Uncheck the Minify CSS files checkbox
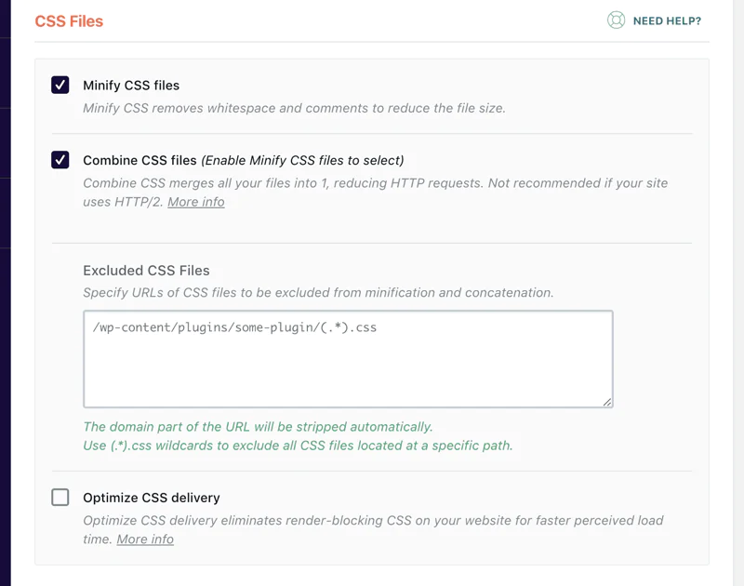The image size is (744, 586). click(x=60, y=85)
